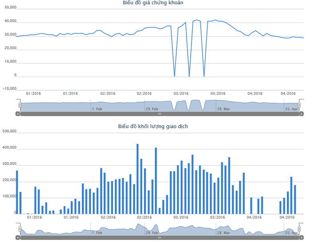Grab left range handle of price navigator
Image resolution: width=318 pixels, height=243 pixels.
click(20, 105)
